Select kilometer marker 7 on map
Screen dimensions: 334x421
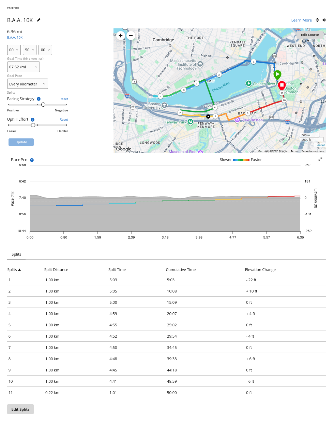pyautogui.click(x=180, y=113)
